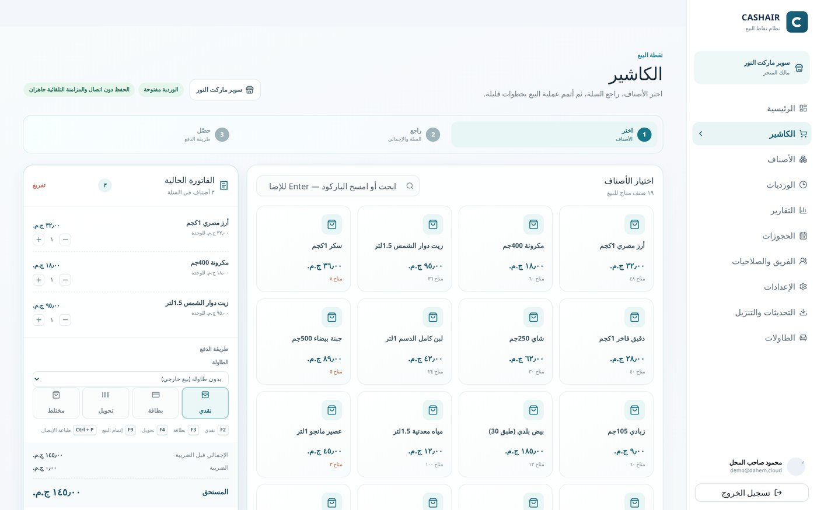Screen dimensions: 817x510
Task: Collapse the الكاشير sidebar chevron
Action: point(701,133)
